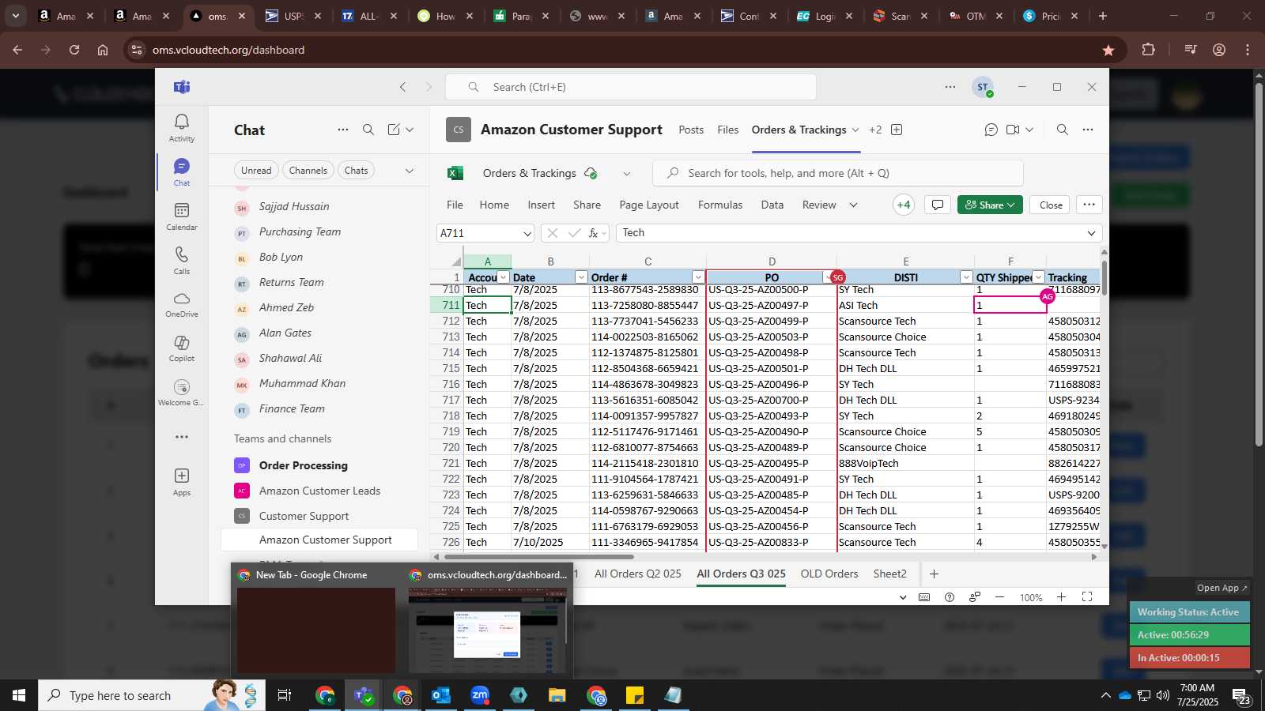
Task: Switch to OLD Orders sheet tab
Action: 829,574
